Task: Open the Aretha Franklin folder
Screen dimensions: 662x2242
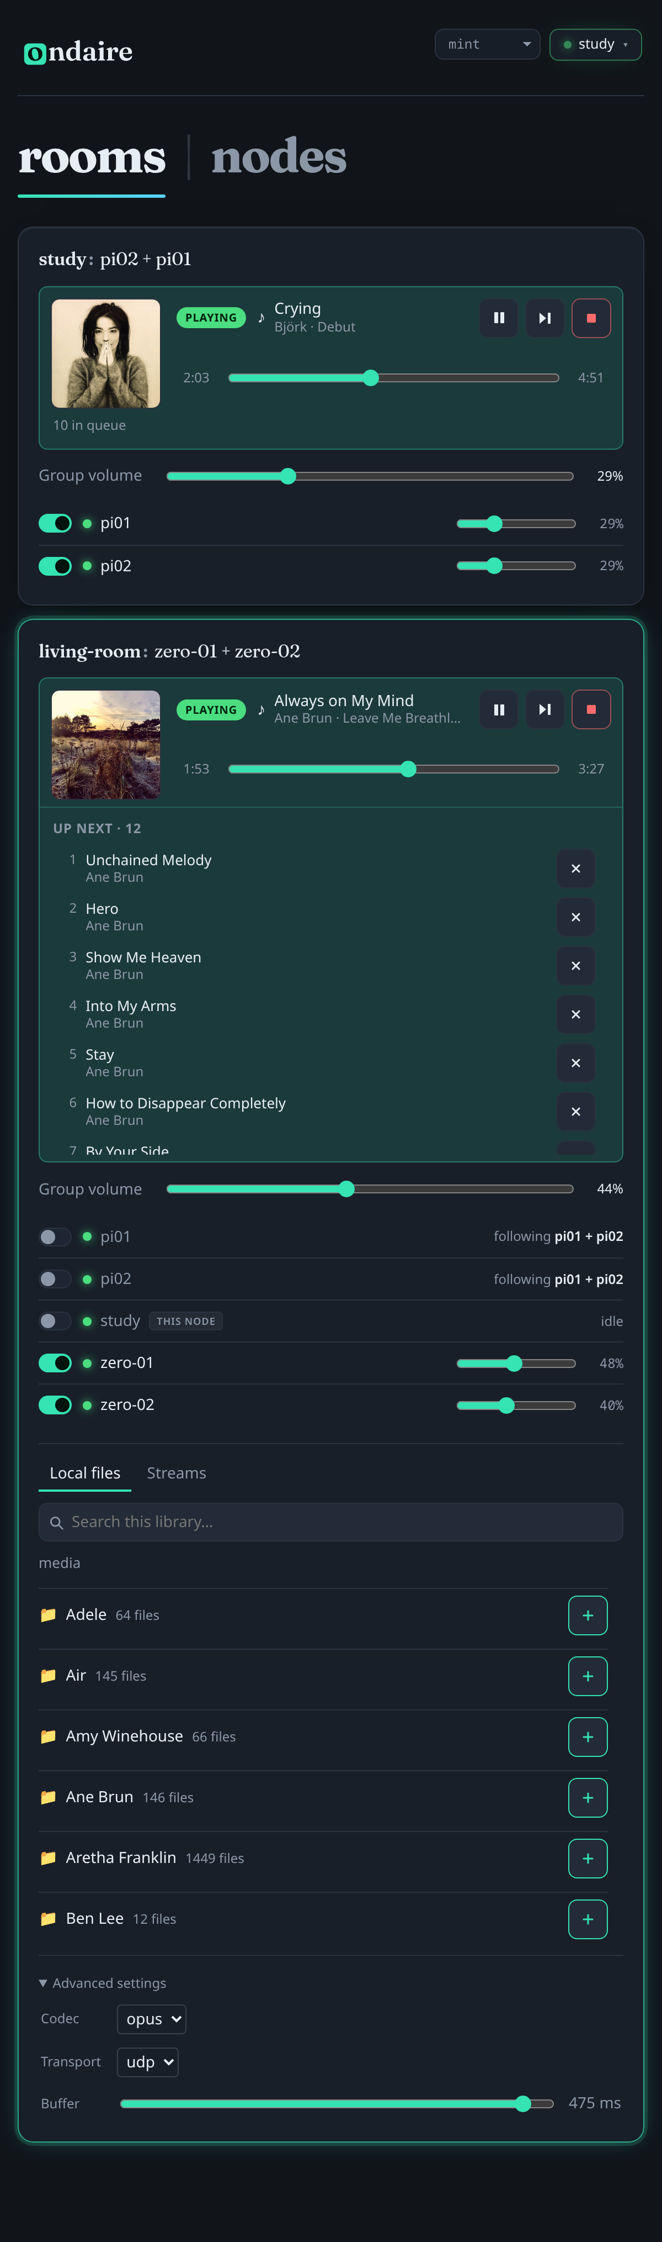Action: pos(121,1858)
